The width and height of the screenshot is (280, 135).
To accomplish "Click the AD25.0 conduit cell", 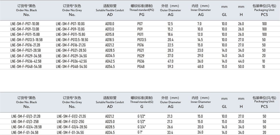I will tap(110, 122).
